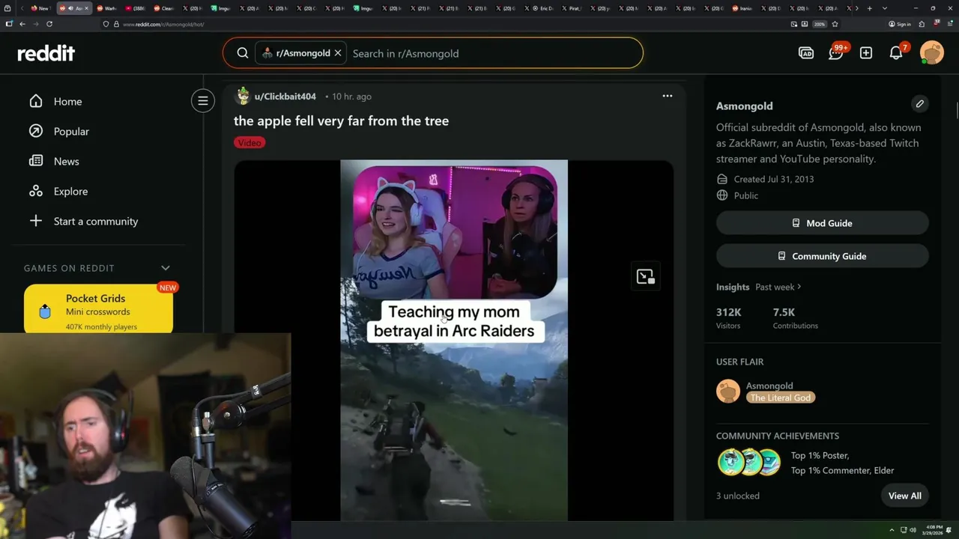Screen dimensions: 959x539
Task: Open the post options three-dot menu
Action: pyautogui.click(x=667, y=96)
